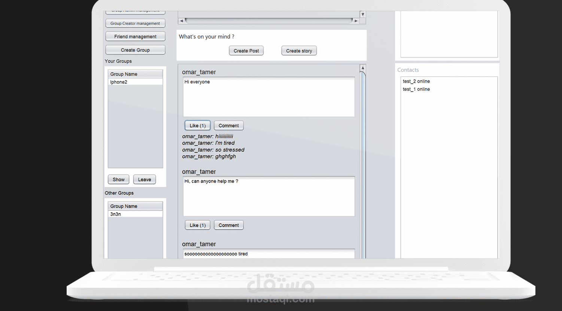Image resolution: width=562 pixels, height=311 pixels.
Task: Click the 'soooo tired' post text area
Action: 268,254
